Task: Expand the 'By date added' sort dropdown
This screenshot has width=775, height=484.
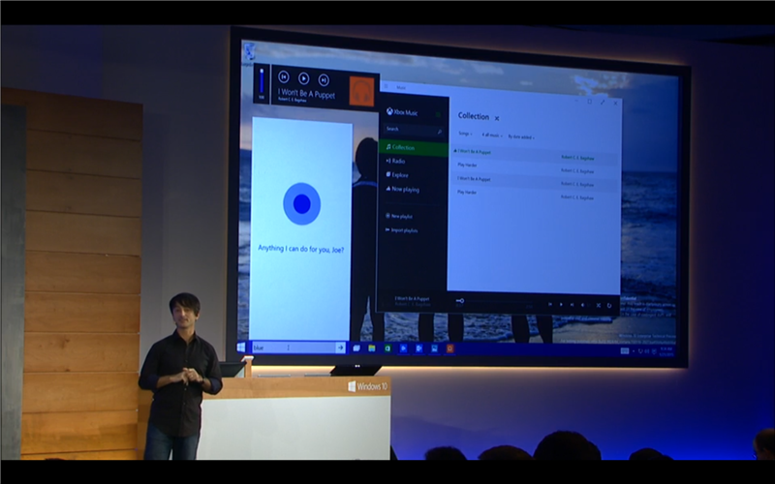Action: tap(521, 136)
